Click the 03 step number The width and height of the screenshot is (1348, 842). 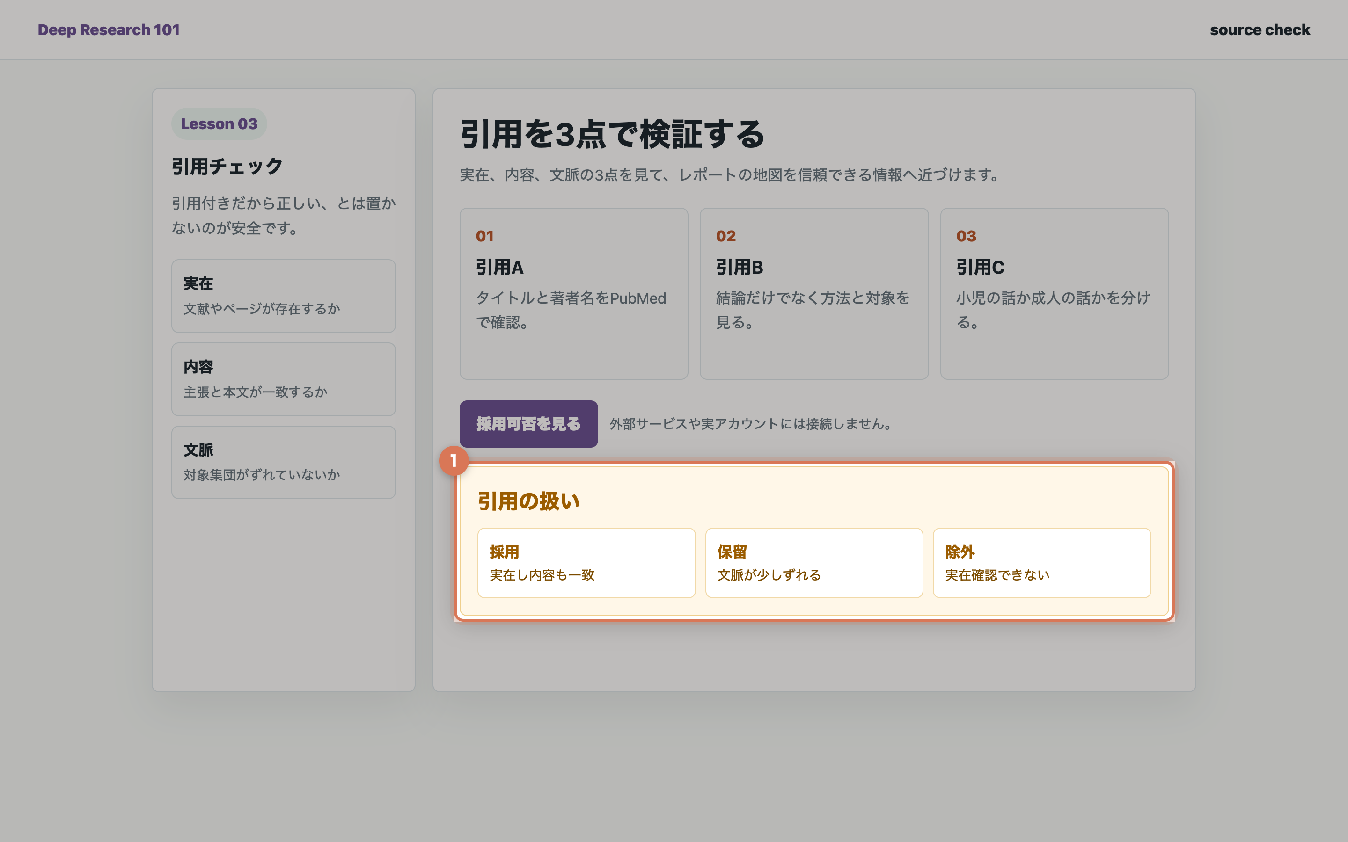(x=967, y=236)
